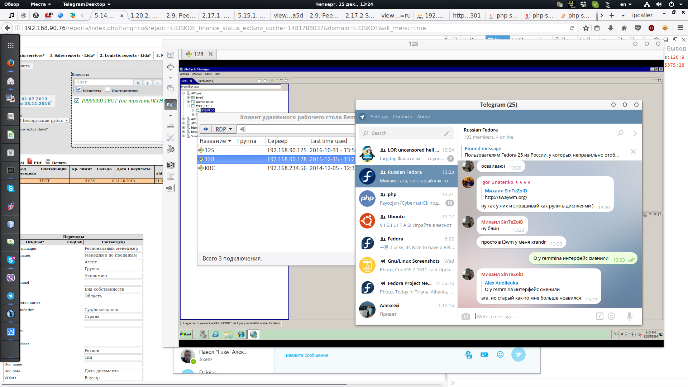The height and width of the screenshot is (387, 688).
Task: Open Firefox hamburger menu
Action: [680, 28]
